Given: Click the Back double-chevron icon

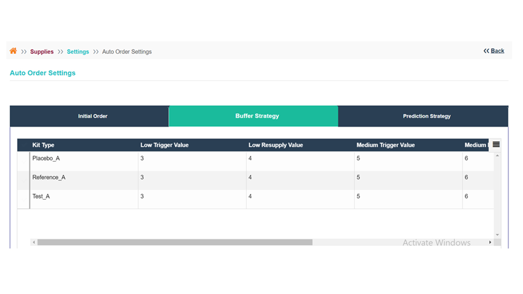Looking at the screenshot, I should point(486,51).
